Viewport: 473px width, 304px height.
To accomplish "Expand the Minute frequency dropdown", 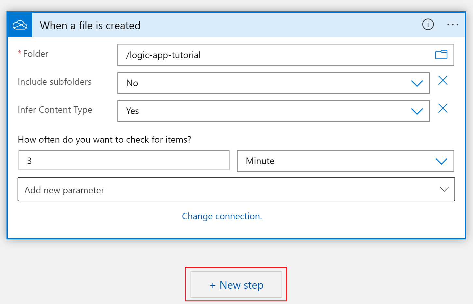I will [441, 161].
